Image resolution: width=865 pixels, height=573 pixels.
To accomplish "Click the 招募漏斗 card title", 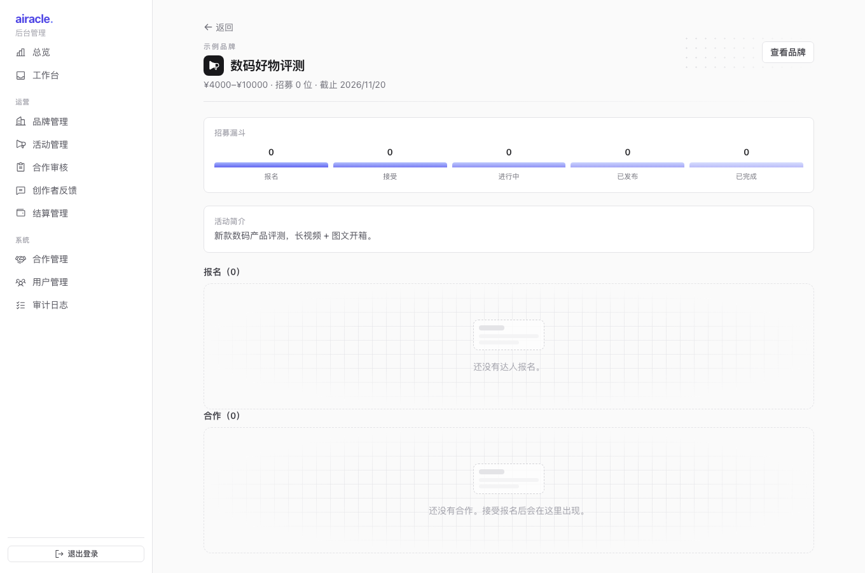I will click(230, 133).
